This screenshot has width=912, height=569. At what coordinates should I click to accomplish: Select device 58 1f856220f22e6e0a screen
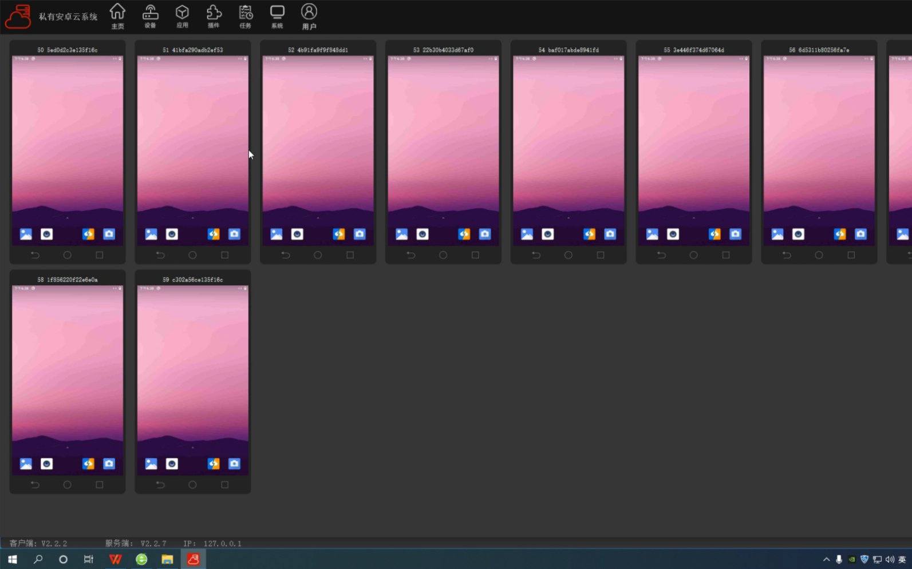point(68,380)
